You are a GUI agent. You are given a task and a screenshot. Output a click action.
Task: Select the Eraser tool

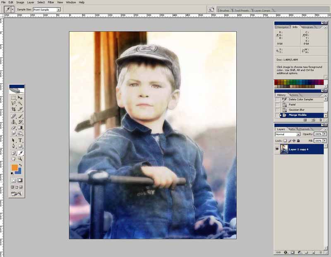14,128
